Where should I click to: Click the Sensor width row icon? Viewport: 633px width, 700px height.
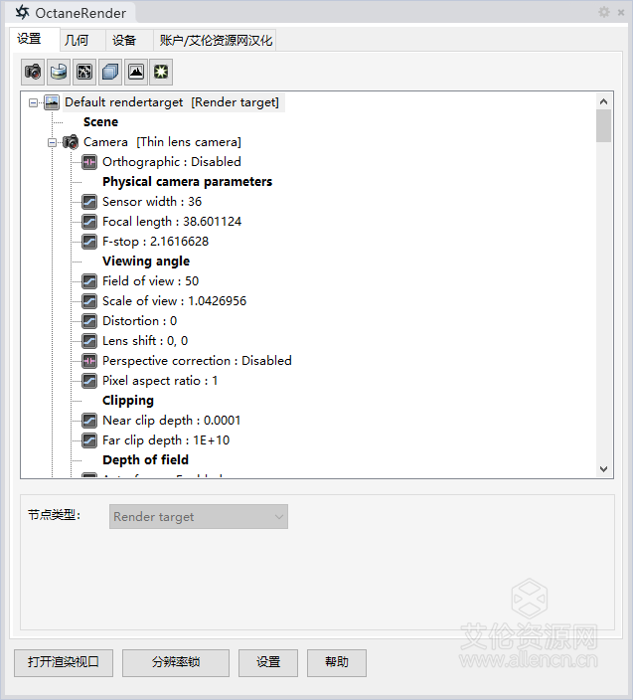click(x=89, y=202)
